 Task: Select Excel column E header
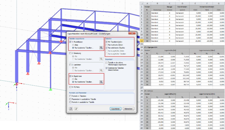(x=195, y=4)
